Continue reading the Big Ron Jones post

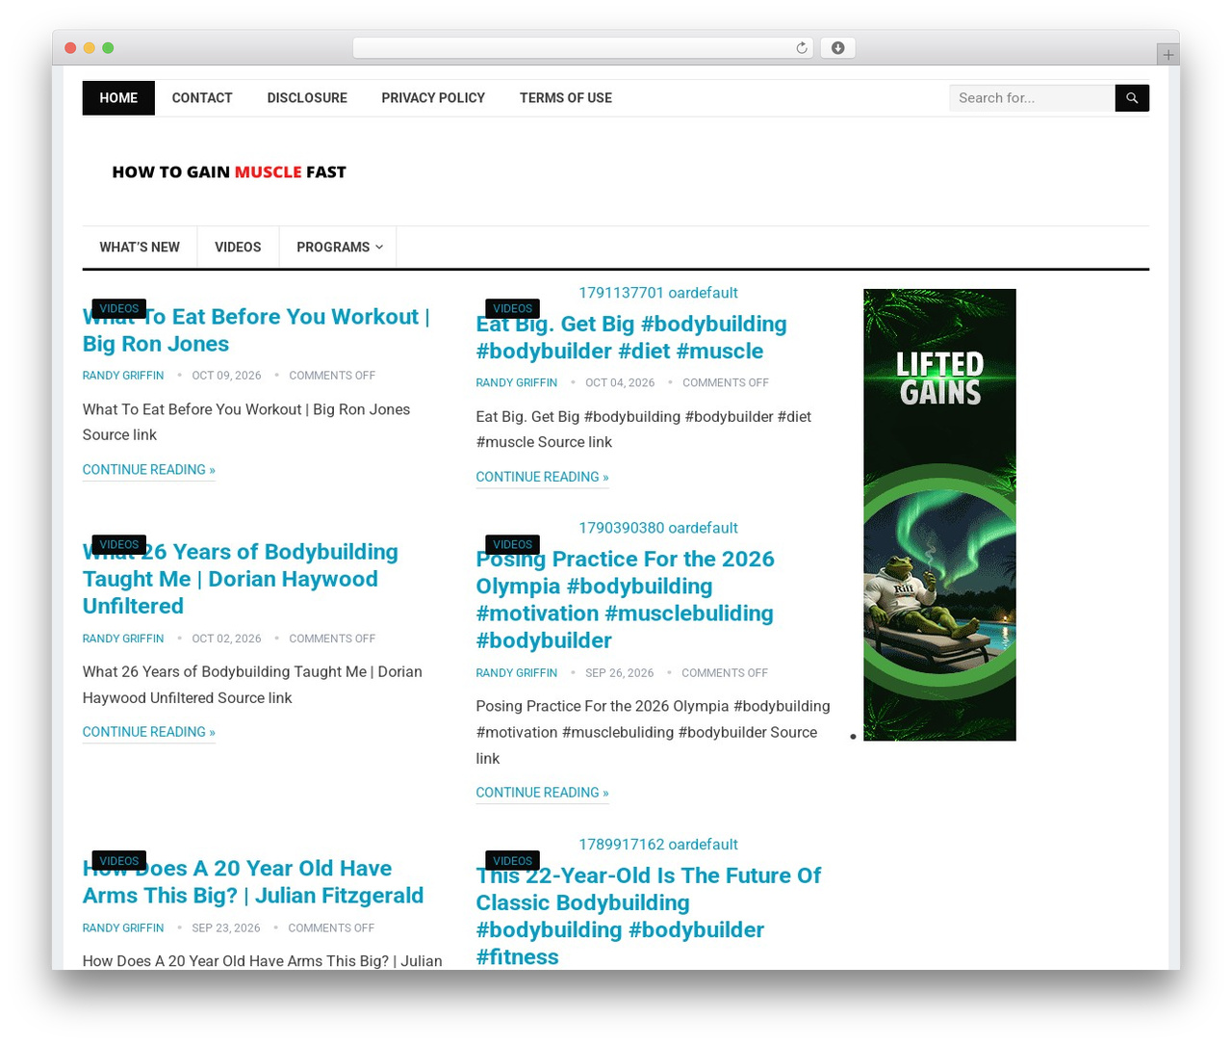pyautogui.click(x=149, y=470)
